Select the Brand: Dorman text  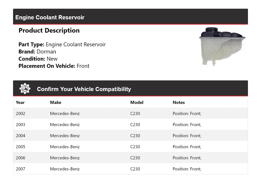coord(37,52)
